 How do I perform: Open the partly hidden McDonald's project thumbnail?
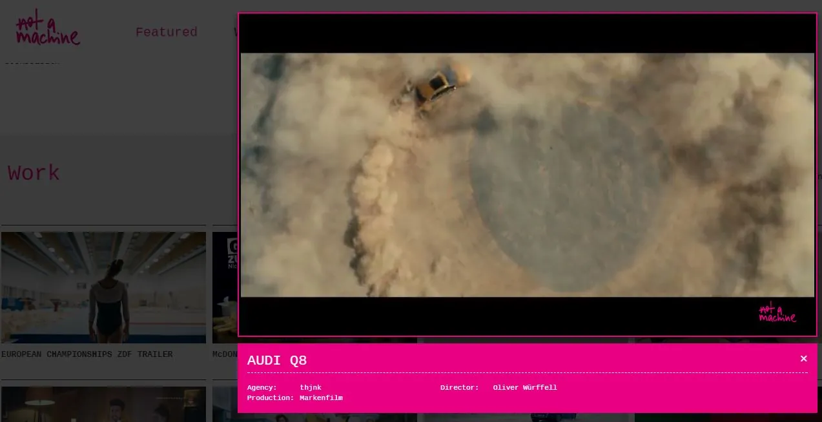225,287
